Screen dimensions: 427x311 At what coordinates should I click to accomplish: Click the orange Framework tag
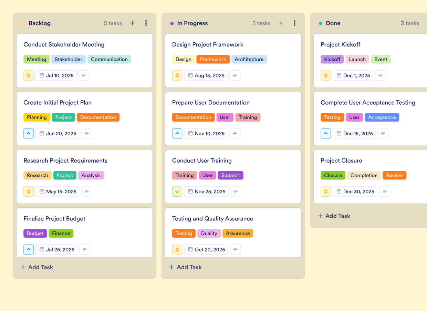coord(213,59)
